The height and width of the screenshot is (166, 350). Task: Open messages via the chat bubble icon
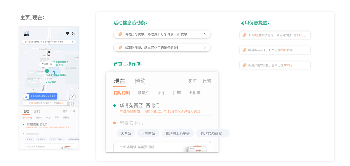(x=67, y=33)
